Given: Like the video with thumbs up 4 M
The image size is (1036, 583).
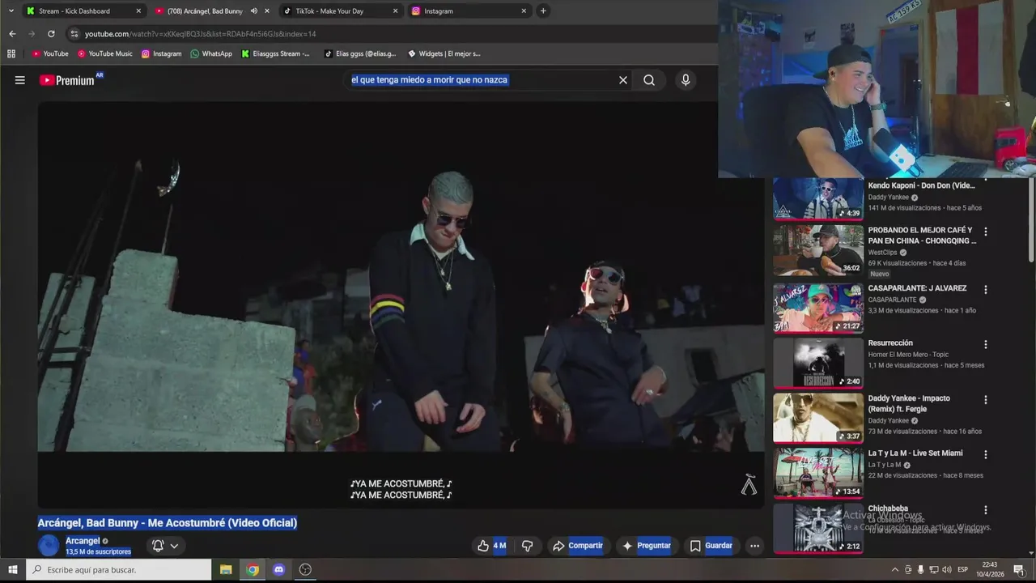Looking at the screenshot, I should [x=492, y=546].
